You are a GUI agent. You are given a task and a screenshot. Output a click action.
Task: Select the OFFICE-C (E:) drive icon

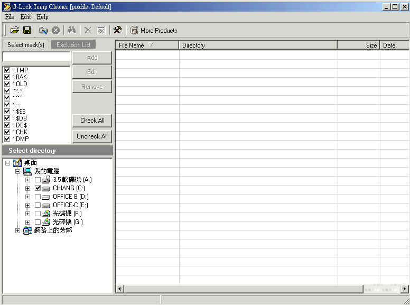tap(46, 205)
